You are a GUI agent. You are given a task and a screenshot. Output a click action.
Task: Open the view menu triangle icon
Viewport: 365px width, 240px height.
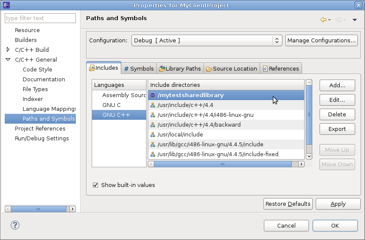pos(354,20)
